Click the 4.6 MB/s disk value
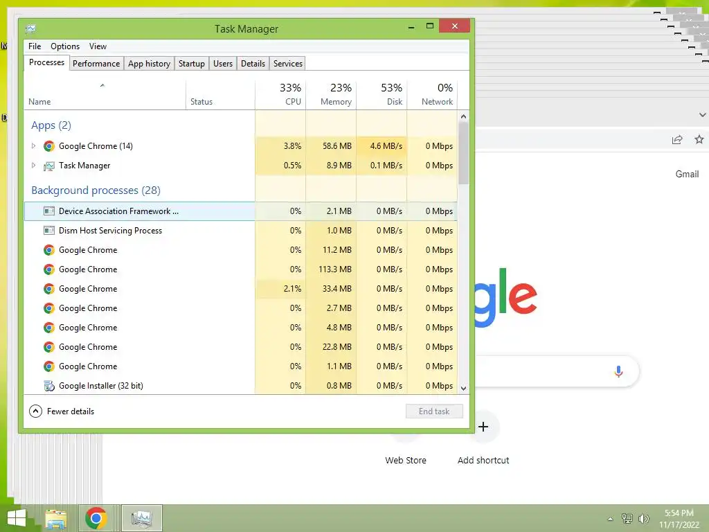Viewport: 709px width, 532px height. pyautogui.click(x=386, y=146)
